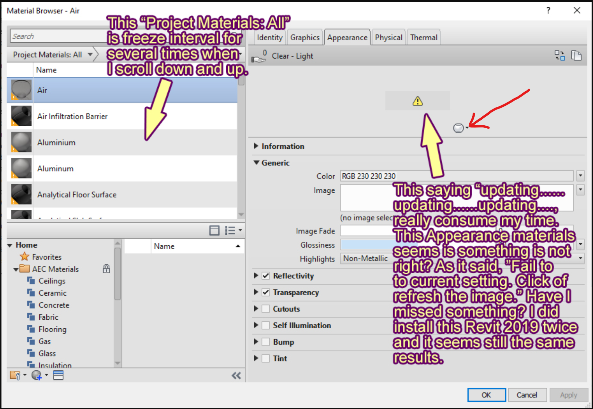Open the list view options icon
The height and width of the screenshot is (409, 593).
(233, 230)
